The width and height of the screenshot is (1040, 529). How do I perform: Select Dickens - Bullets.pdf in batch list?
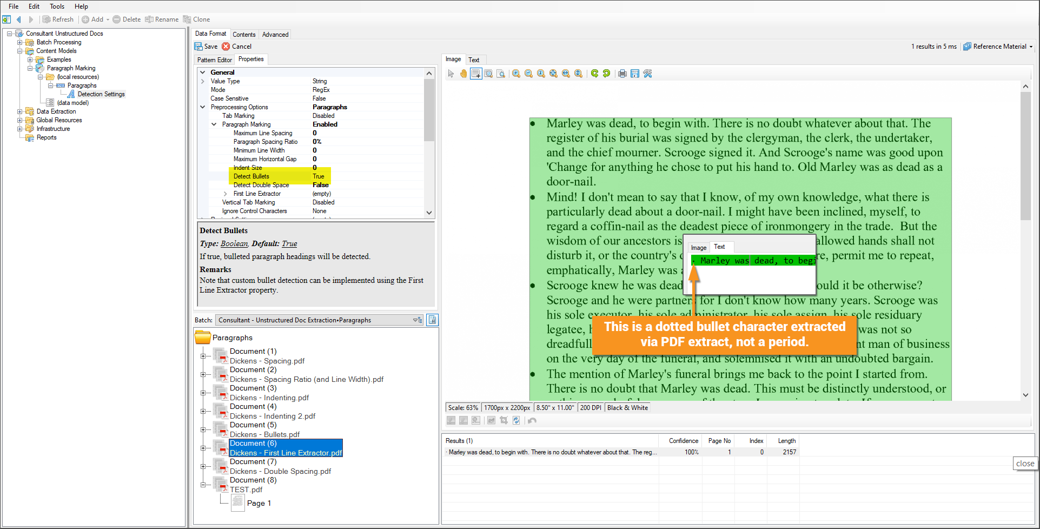pos(264,434)
